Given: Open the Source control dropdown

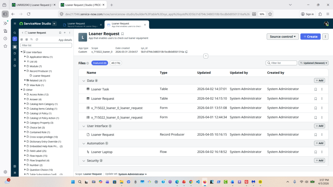Looking at the screenshot, I should [283, 37].
